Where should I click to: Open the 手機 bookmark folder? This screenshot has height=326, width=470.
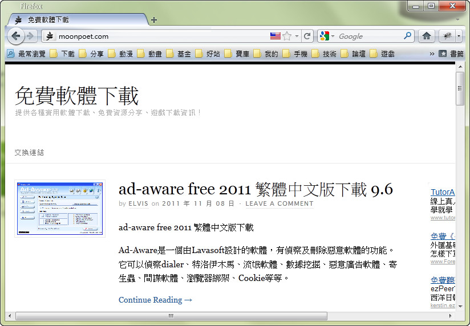(295, 54)
